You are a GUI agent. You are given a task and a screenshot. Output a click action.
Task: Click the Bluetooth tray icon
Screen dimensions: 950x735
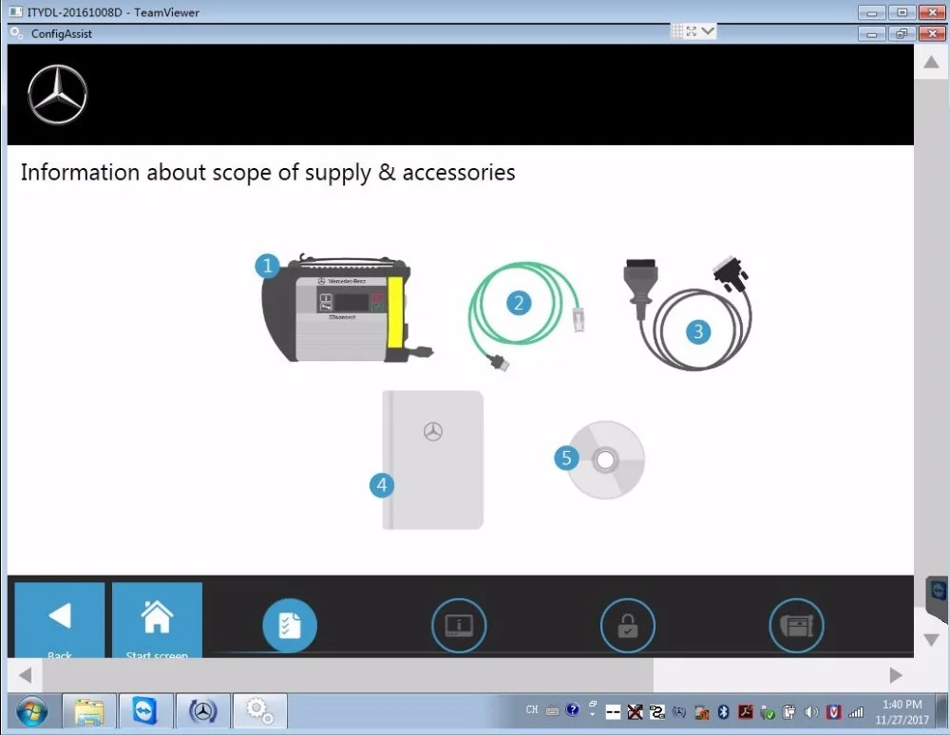click(x=723, y=712)
